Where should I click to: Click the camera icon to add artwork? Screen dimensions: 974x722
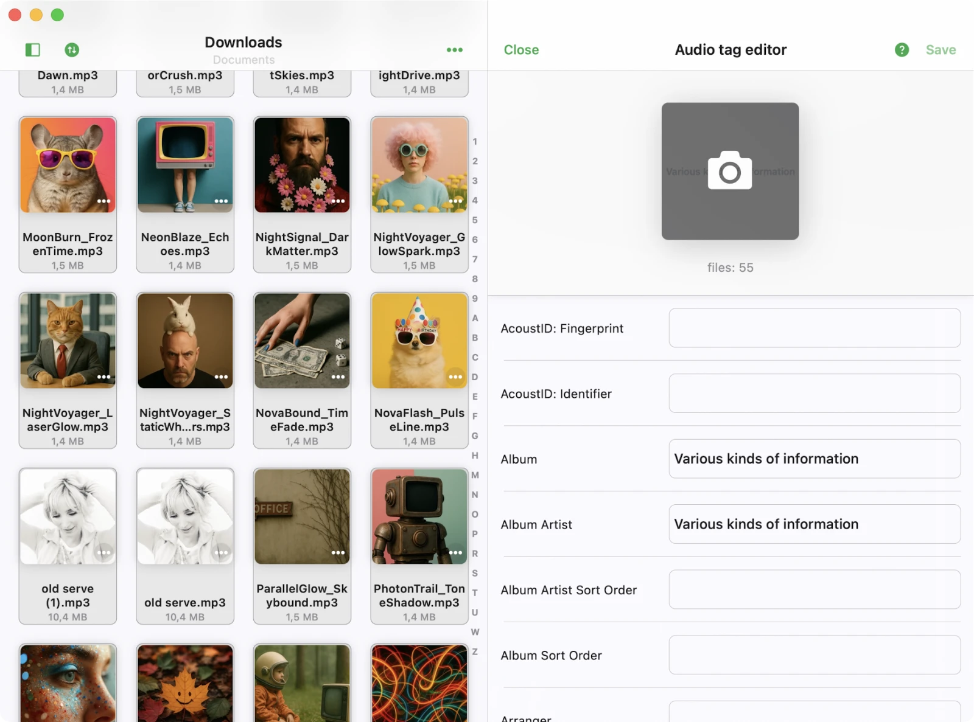pos(730,171)
